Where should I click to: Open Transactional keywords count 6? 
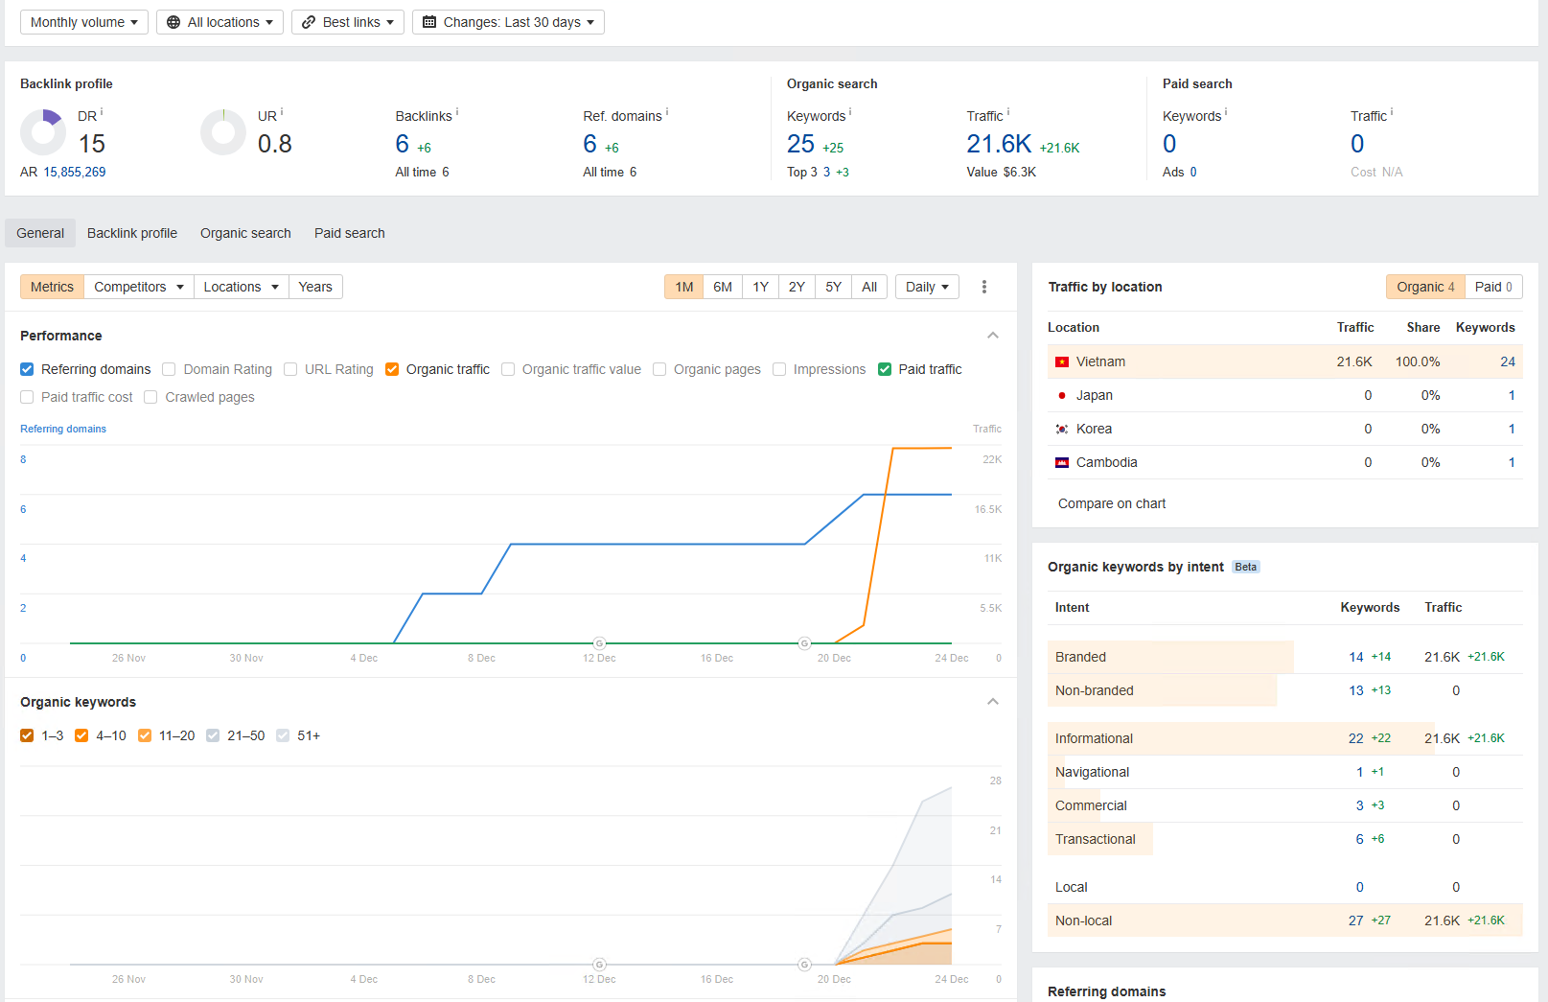pos(1359,839)
